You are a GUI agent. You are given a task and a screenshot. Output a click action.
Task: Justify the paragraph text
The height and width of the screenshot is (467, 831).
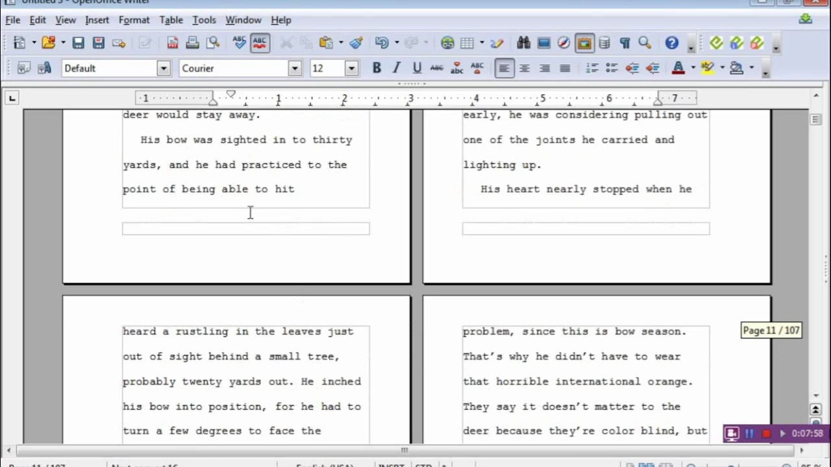tap(565, 68)
